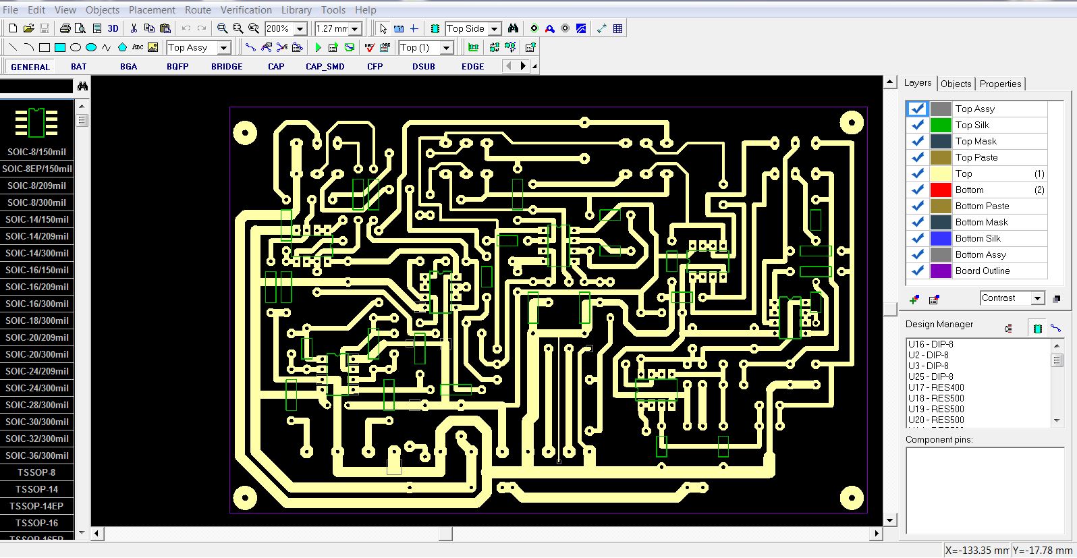Select the Route Manual trace tool

[250, 47]
